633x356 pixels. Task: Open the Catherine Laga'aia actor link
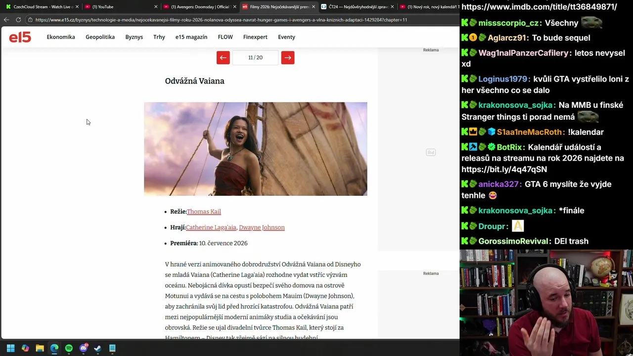(x=211, y=227)
